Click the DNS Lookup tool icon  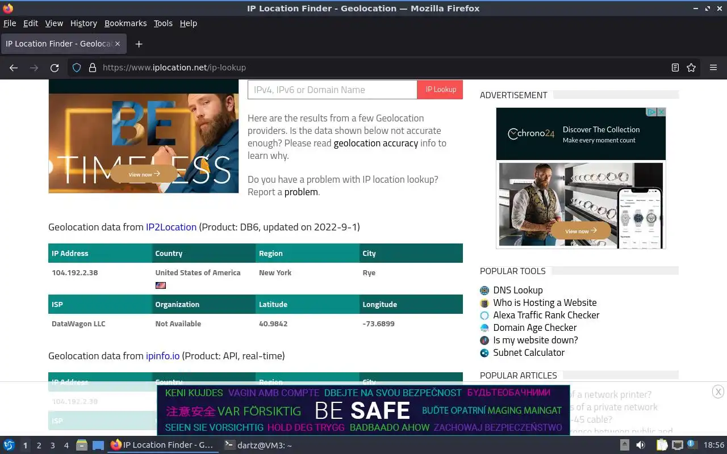click(484, 291)
